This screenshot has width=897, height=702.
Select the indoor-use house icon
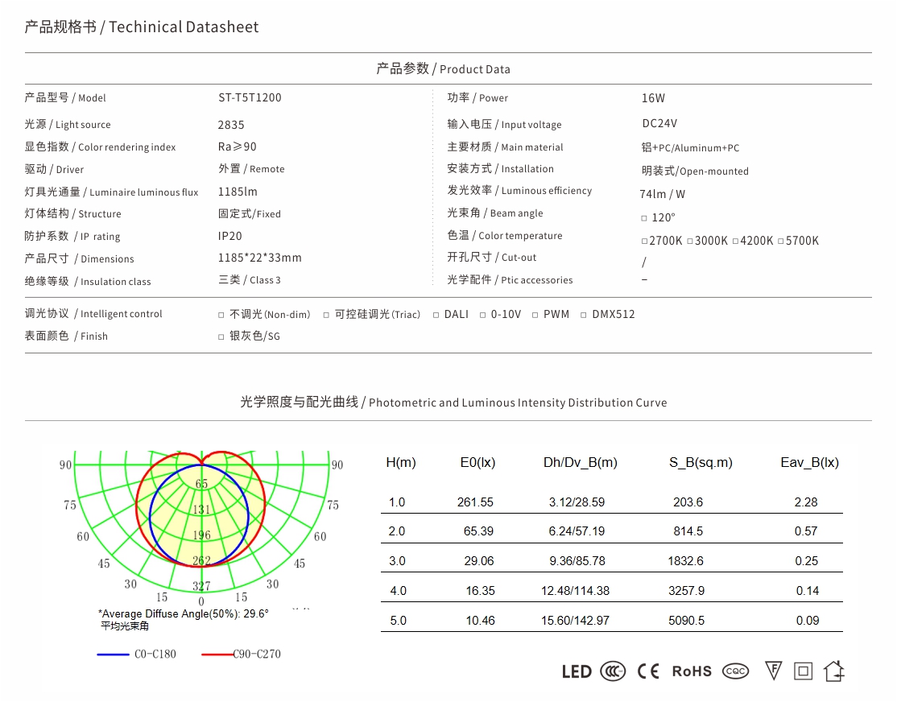pos(834,670)
